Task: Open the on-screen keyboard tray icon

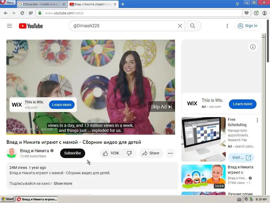Action: (x=239, y=200)
